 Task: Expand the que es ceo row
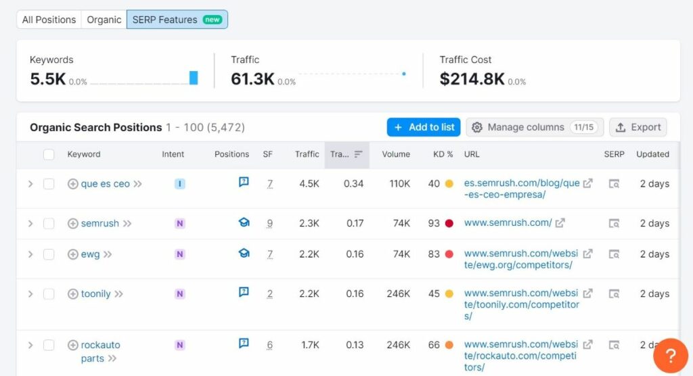(30, 184)
